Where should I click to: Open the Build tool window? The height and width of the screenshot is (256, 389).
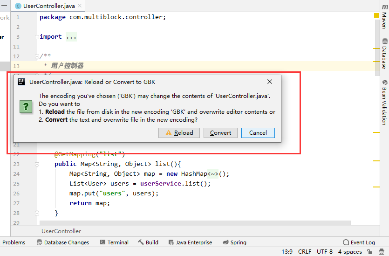point(148,242)
